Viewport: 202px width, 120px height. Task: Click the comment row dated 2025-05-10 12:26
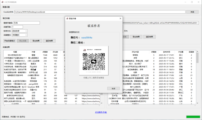click(x=166, y=64)
